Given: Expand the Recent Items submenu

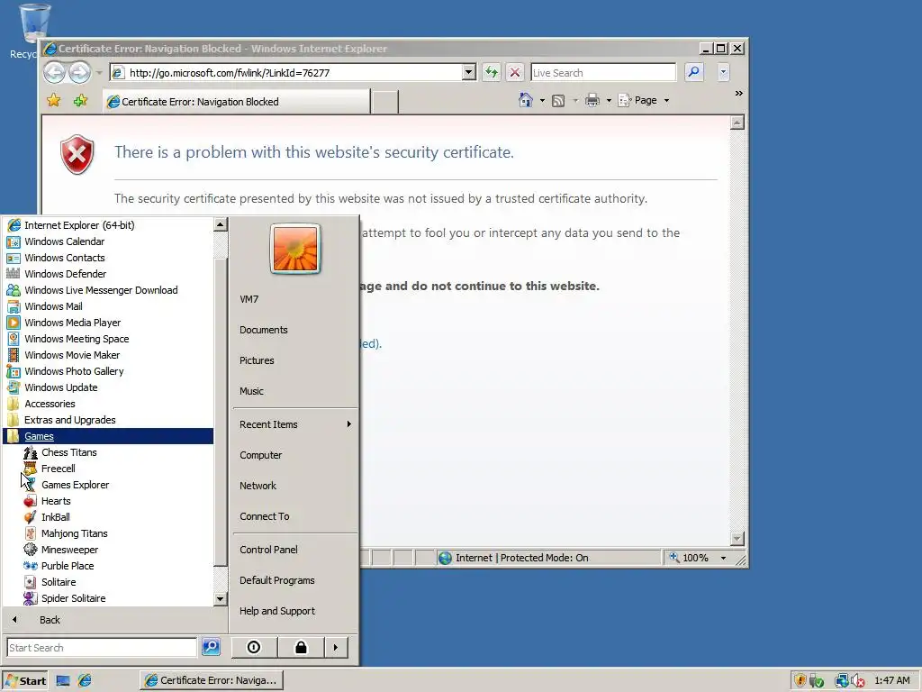Looking at the screenshot, I should click(295, 424).
